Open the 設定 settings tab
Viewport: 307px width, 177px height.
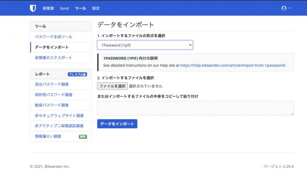(x=96, y=9)
